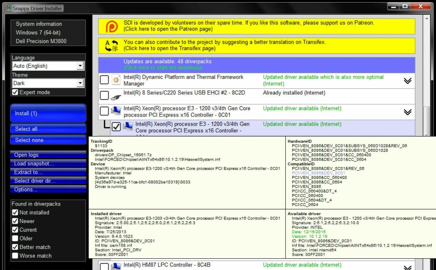Click the Install (1) button
436x270 pixels.
click(48, 113)
